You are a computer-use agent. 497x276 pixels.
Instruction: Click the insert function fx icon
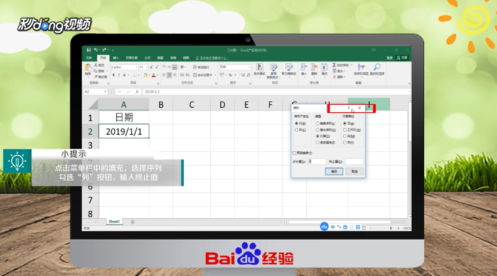[x=137, y=92]
